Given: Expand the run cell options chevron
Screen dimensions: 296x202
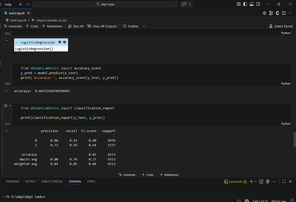Looking at the screenshot, I should (x=10, y=106).
